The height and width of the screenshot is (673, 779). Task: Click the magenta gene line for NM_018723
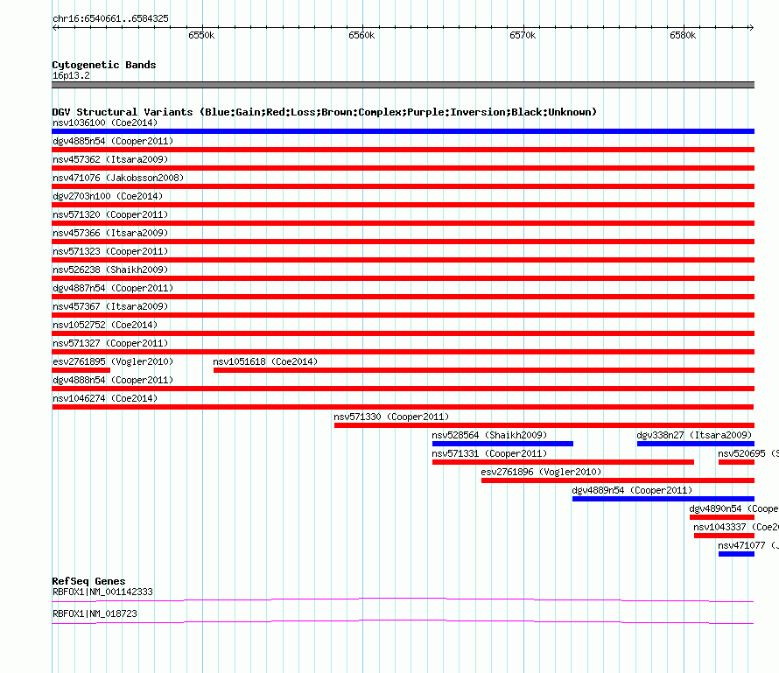[403, 622]
